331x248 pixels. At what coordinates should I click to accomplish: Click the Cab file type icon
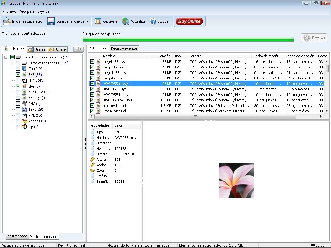(x=24, y=69)
